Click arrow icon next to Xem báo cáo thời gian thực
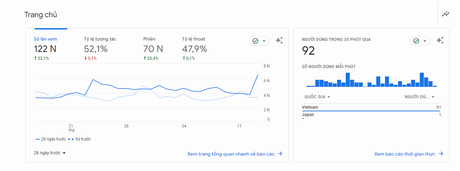Screen dimensions: 460x171 click(x=441, y=154)
